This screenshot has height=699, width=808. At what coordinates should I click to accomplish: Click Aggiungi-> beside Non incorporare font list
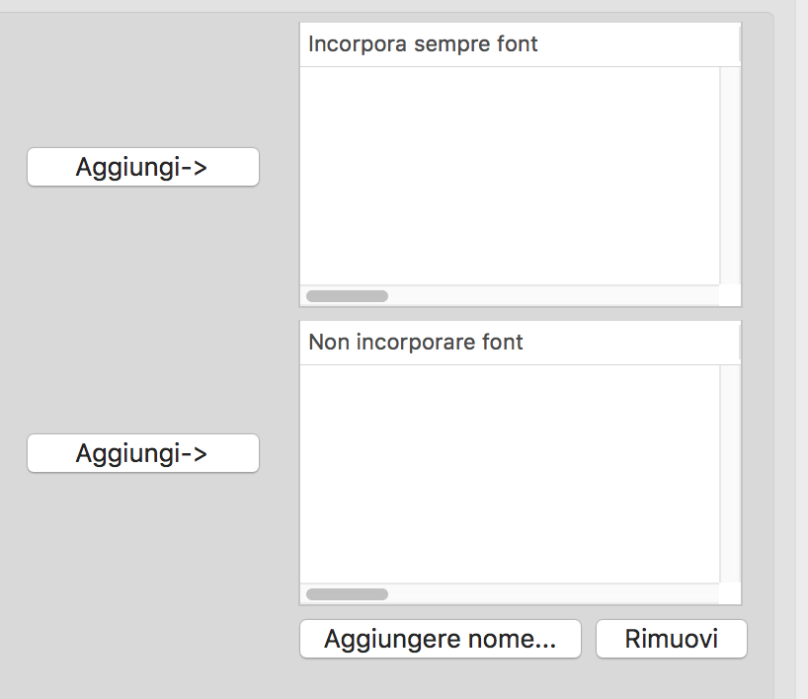coord(143,453)
